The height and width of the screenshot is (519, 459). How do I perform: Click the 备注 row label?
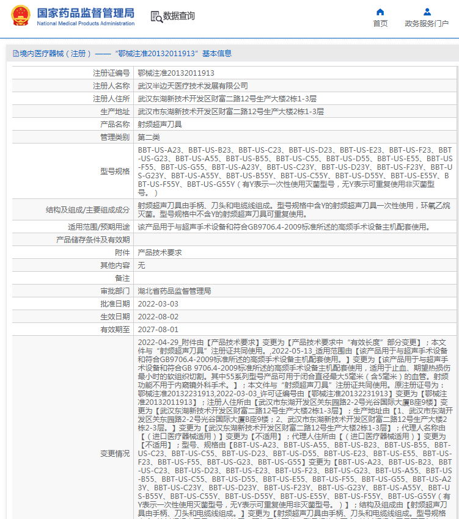click(x=122, y=278)
